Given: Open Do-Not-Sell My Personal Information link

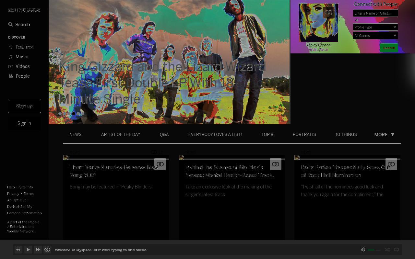Looking at the screenshot, I should click(x=24, y=210).
